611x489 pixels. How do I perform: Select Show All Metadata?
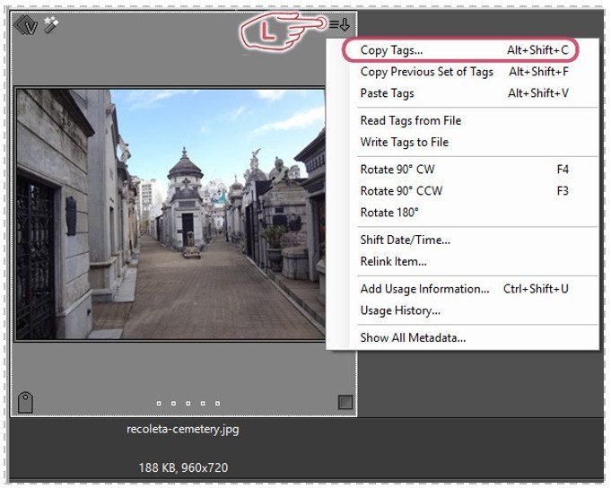tap(413, 337)
